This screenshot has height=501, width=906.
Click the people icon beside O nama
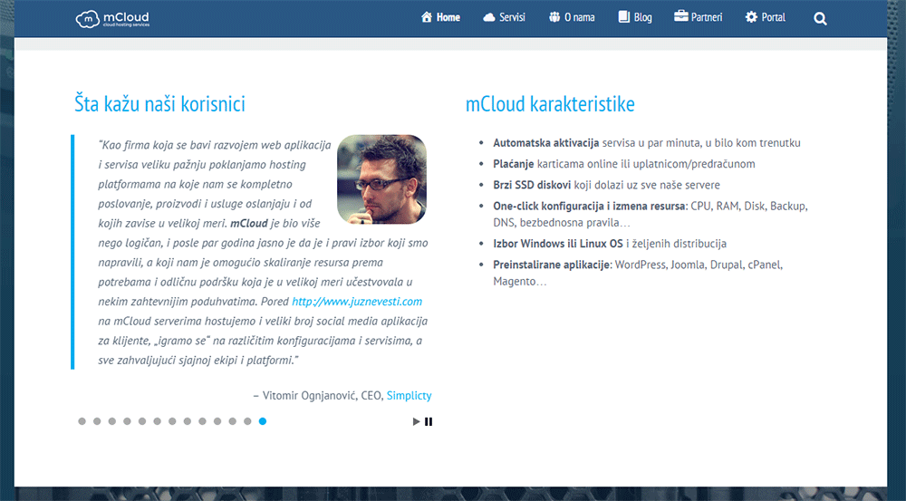[x=554, y=17]
